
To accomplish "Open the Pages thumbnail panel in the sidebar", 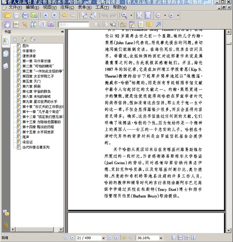I will pyautogui.click(x=6, y=53).
